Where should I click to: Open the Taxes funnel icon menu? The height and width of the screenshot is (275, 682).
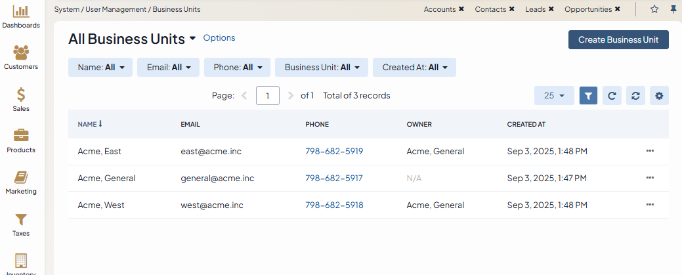click(21, 224)
